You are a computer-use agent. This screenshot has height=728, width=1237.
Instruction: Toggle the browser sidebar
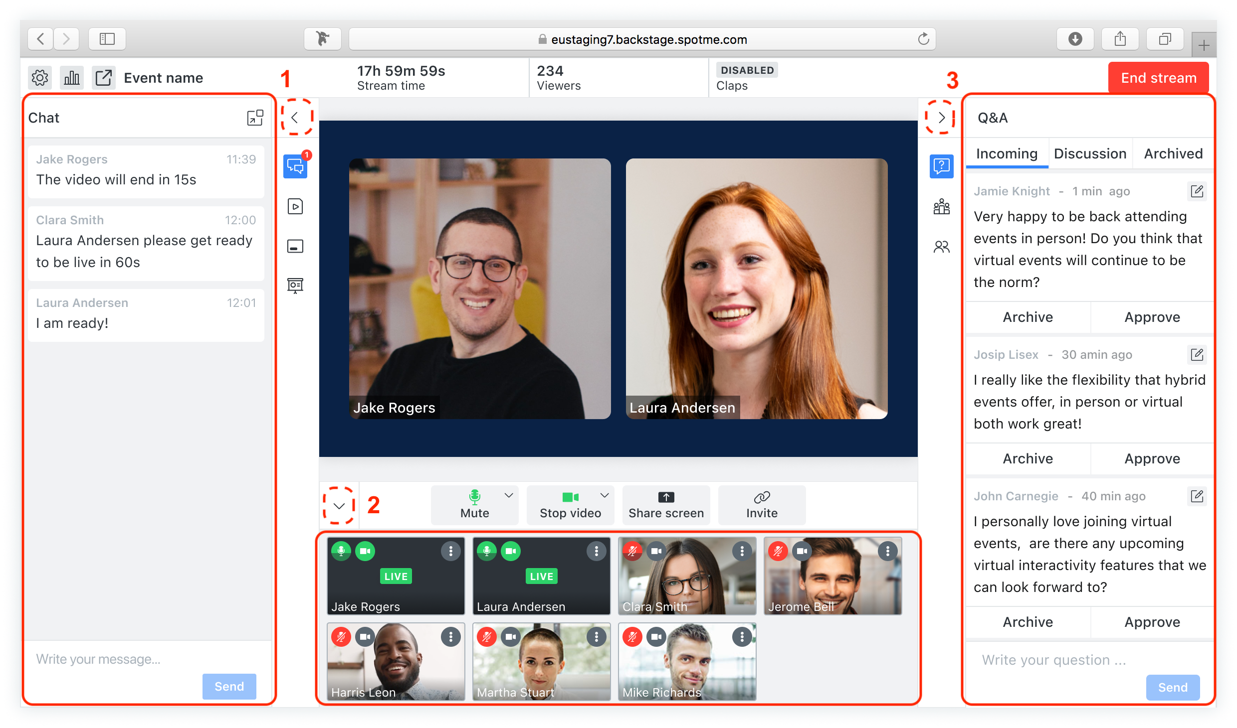(x=107, y=39)
